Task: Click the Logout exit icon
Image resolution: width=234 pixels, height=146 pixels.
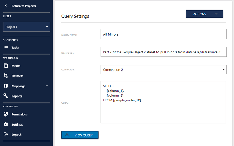Action: click(6, 135)
